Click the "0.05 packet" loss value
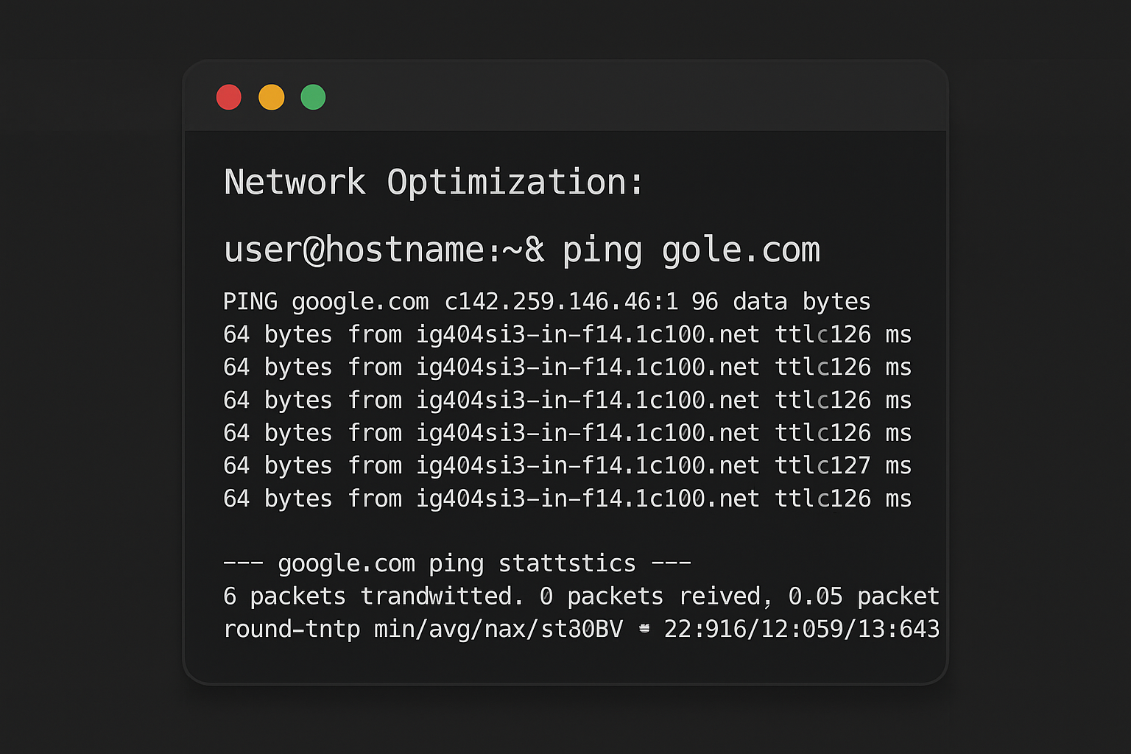 pos(863,596)
